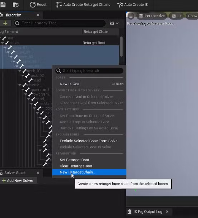198x218 pixels.
Task: Select the lowerarm_l bone
Action: tap(42, 94)
